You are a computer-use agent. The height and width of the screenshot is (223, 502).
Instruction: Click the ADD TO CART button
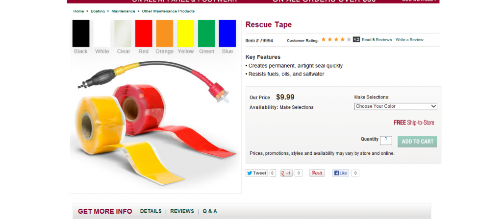(417, 142)
